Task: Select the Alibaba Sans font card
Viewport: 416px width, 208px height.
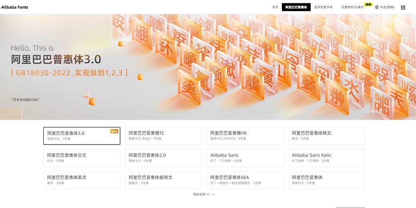Action: pyautogui.click(x=245, y=158)
